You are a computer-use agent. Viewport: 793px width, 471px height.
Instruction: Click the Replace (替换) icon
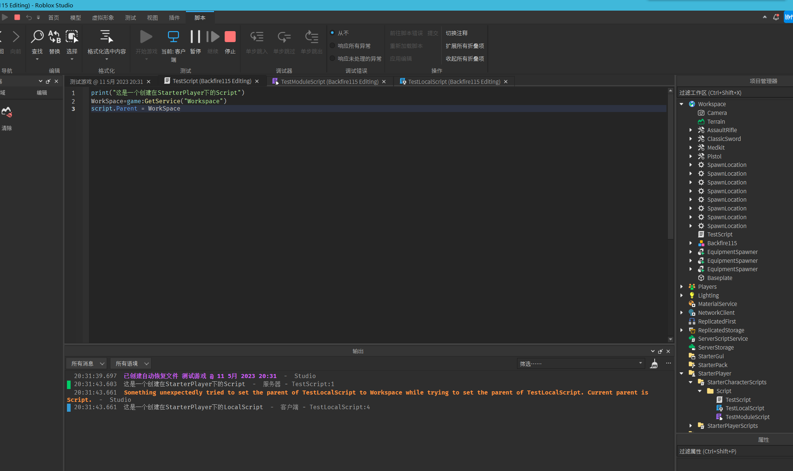coord(55,37)
